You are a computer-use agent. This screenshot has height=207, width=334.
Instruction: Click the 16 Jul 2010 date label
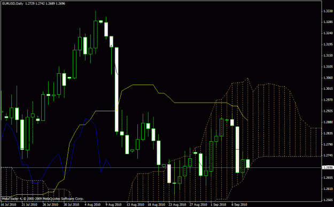(9, 204)
